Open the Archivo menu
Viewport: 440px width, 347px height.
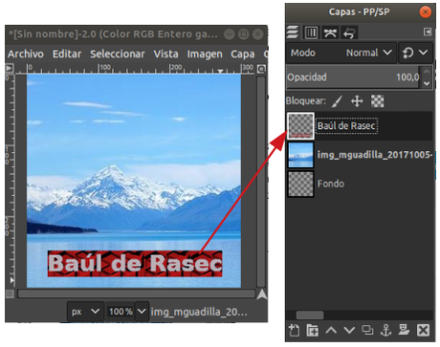coord(26,54)
